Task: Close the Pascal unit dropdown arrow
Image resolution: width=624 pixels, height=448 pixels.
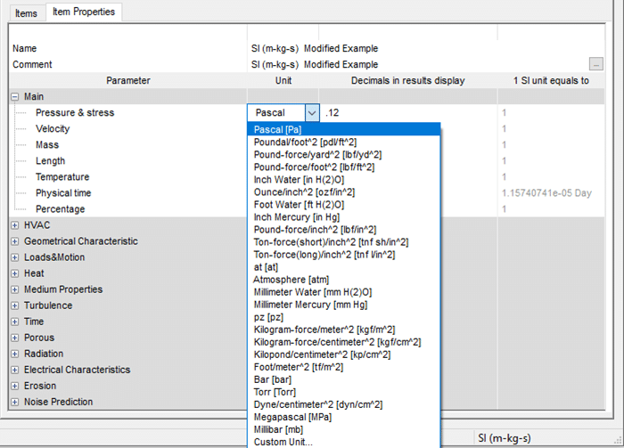Action: 312,113
